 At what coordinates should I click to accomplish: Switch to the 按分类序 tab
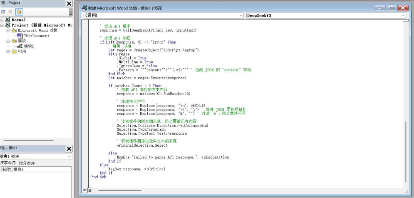(27, 163)
